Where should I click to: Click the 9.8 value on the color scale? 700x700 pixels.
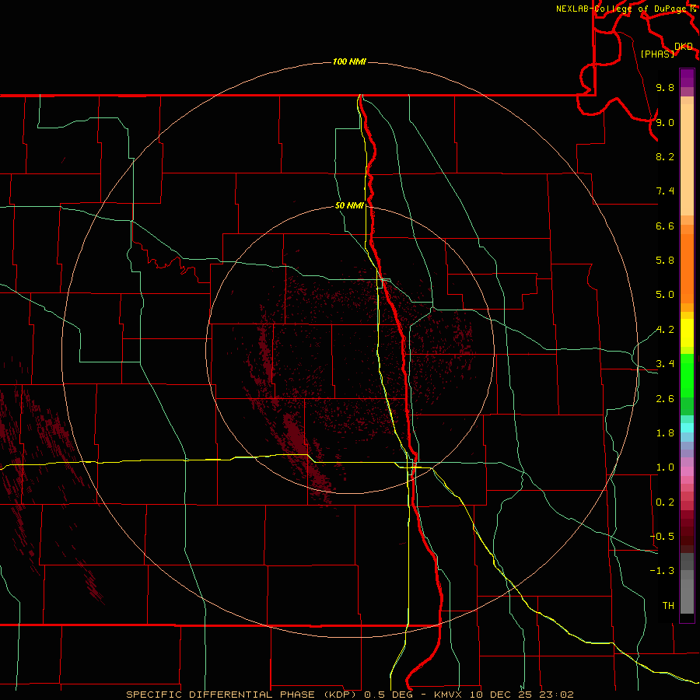(x=665, y=87)
